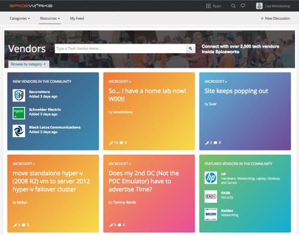This screenshot has width=299, height=235.
Task: Open Microsoft link on hyper-v card
Action: click(x=24, y=164)
